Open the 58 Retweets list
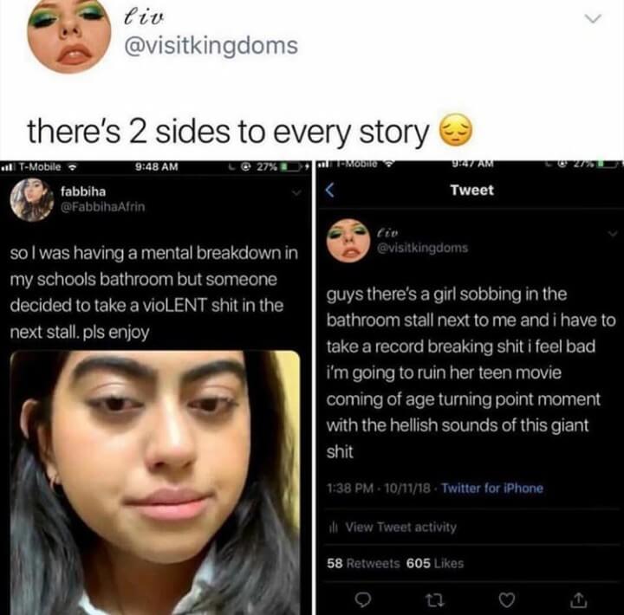 (363, 563)
